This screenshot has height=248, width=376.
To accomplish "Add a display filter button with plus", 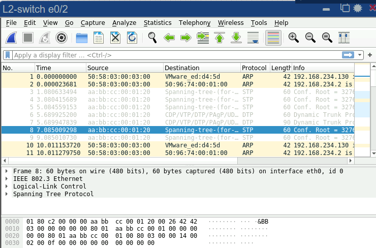I will [370, 55].
